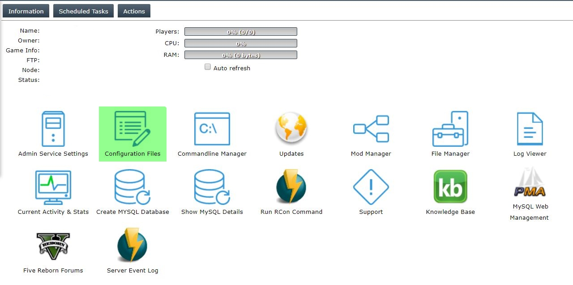View Current Activity & Stats
573x285 pixels.
point(53,187)
